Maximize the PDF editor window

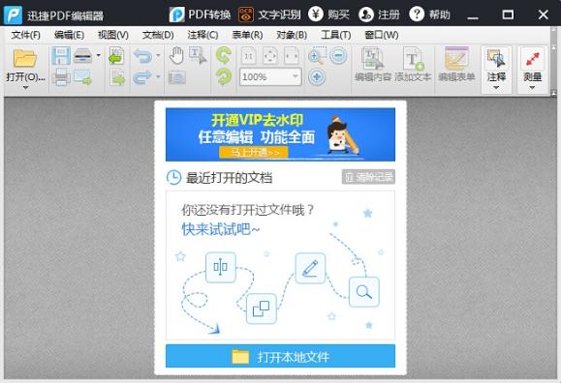click(x=508, y=15)
